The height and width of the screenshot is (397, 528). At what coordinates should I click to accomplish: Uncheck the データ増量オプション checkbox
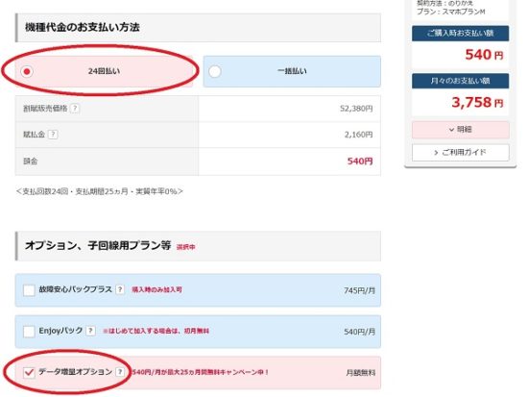(x=29, y=372)
